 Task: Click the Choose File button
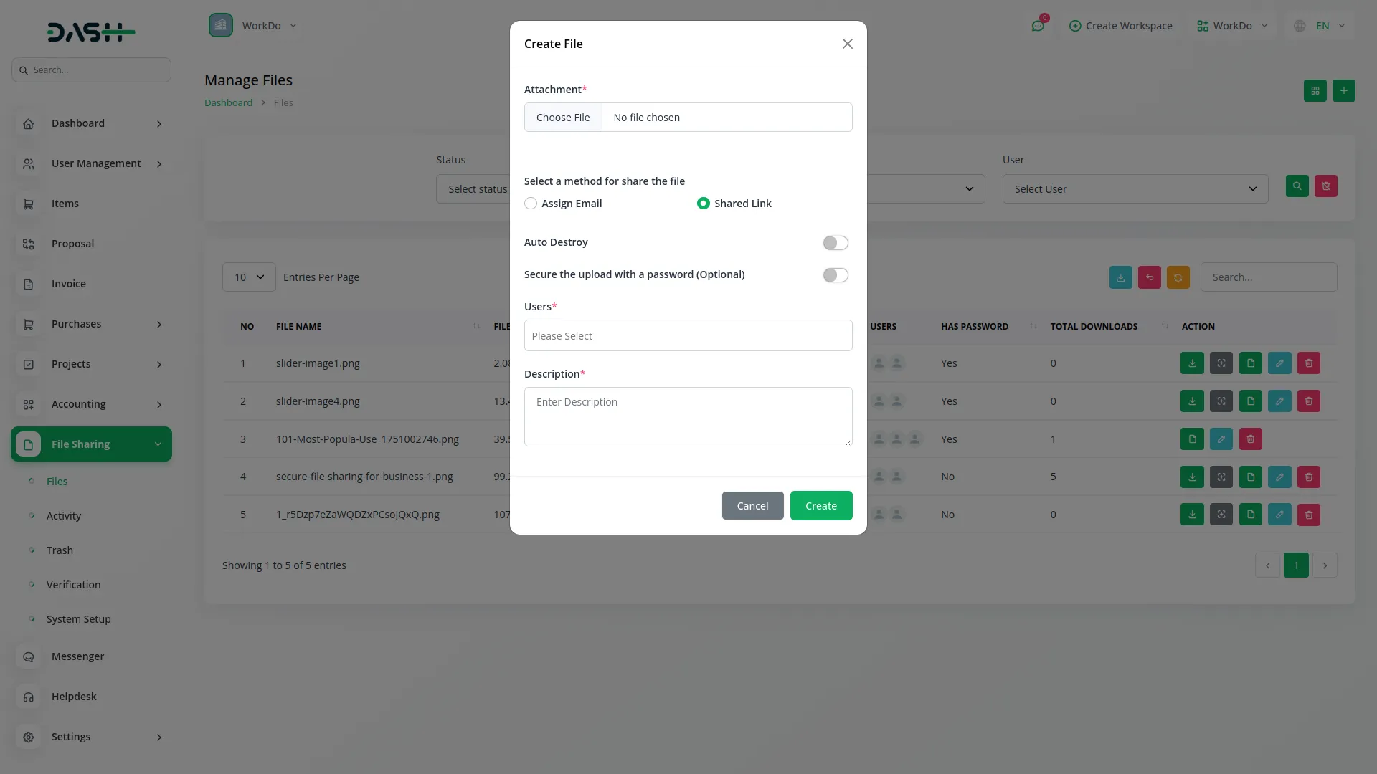coord(563,118)
